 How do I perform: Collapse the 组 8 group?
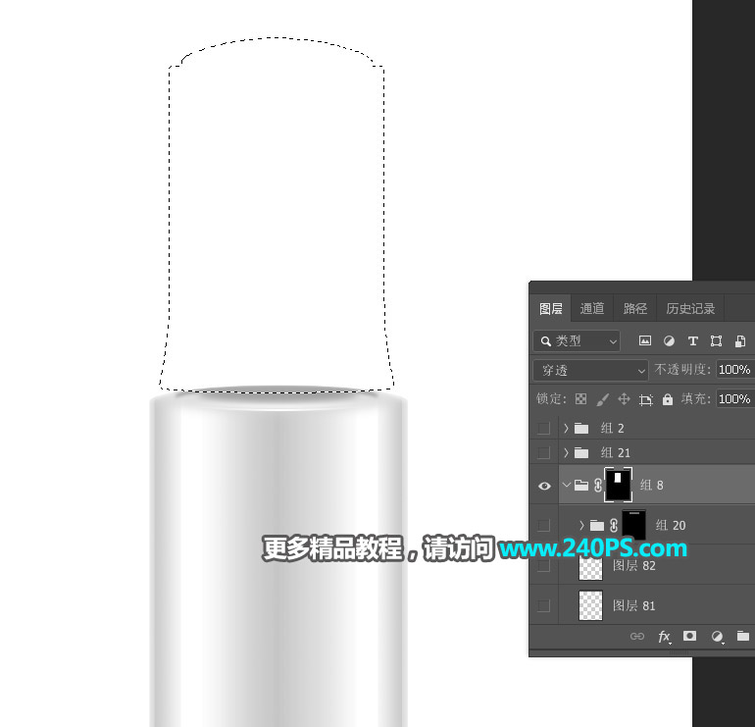[x=567, y=485]
